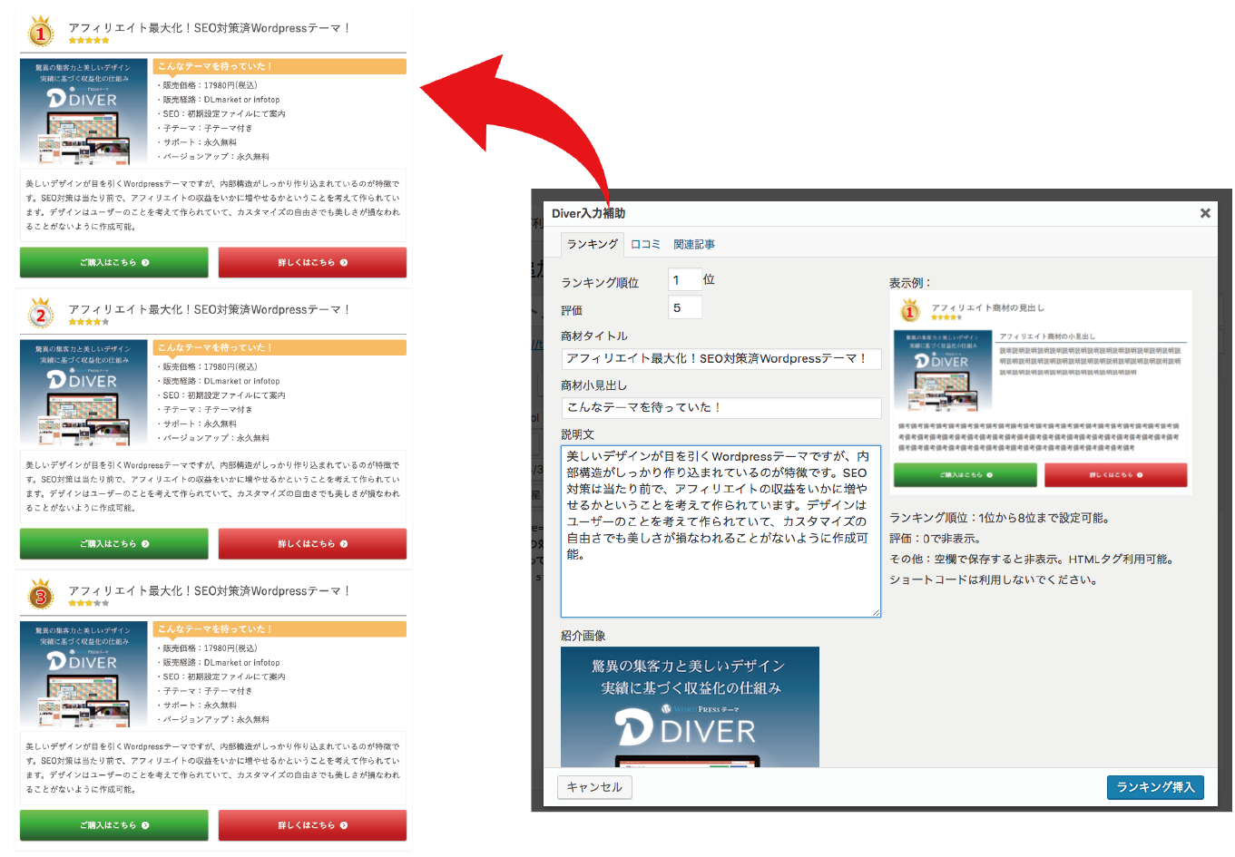This screenshot has height=857, width=1235.
Task: Click the three-star rating under rank 3 title
Action: (89, 603)
